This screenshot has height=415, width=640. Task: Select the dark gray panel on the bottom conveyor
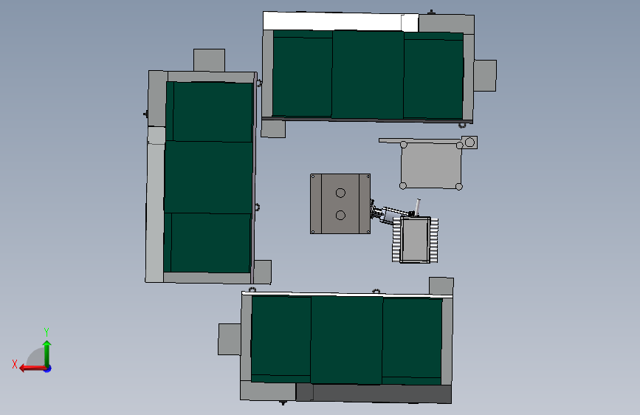coord(374,394)
